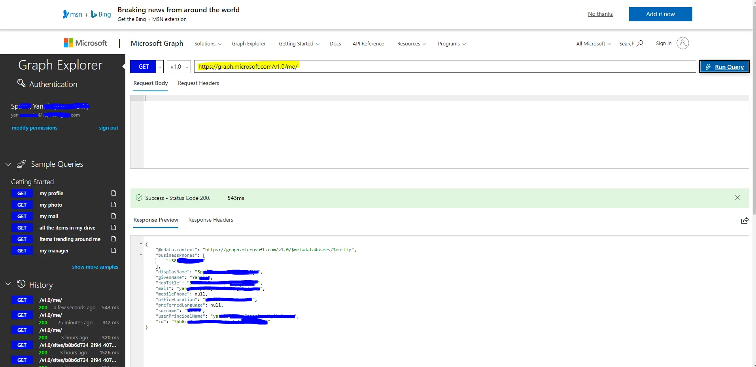Click the Microsoft Graph title link
The width and height of the screenshot is (756, 367).
[157, 43]
